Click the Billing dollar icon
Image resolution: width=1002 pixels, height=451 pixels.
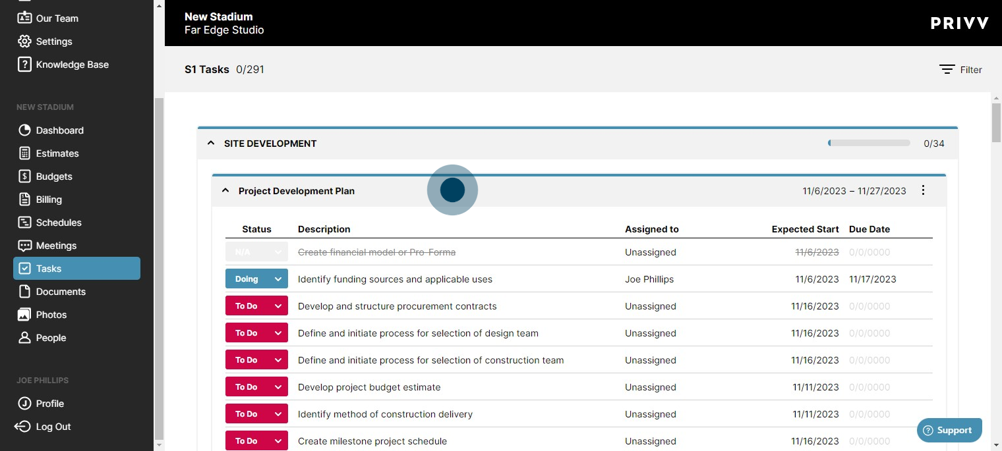click(25, 199)
